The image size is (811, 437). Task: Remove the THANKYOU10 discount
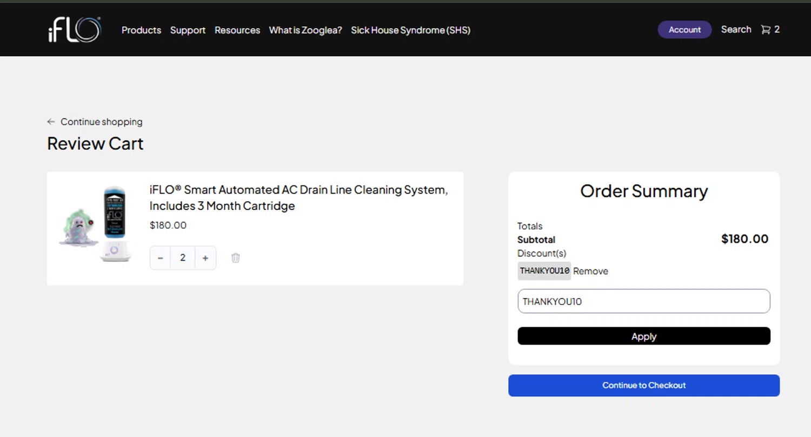coord(590,271)
